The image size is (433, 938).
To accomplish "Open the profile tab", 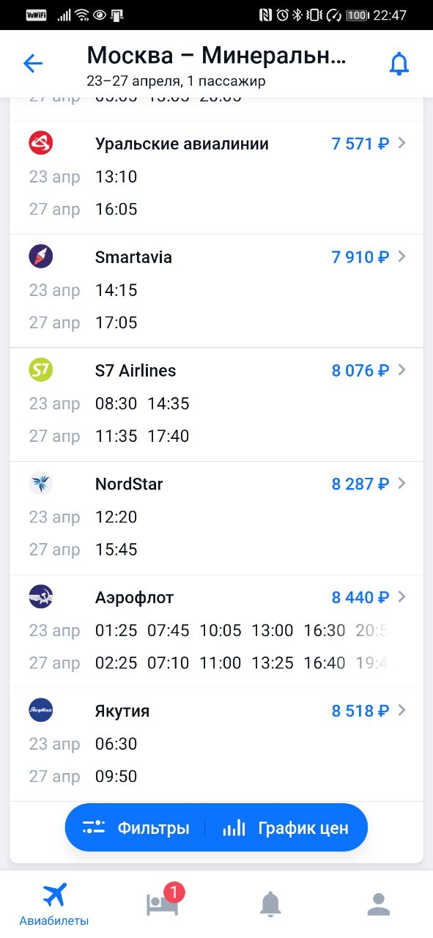I will click(379, 904).
